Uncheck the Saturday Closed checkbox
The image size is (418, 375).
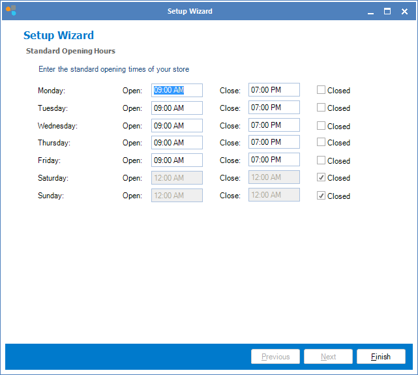(321, 177)
